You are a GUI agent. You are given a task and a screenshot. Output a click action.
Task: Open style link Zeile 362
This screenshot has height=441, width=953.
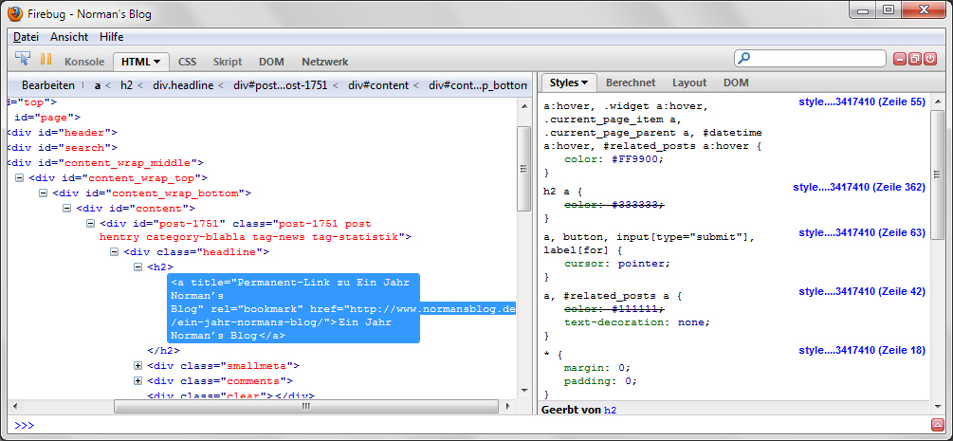(x=859, y=188)
